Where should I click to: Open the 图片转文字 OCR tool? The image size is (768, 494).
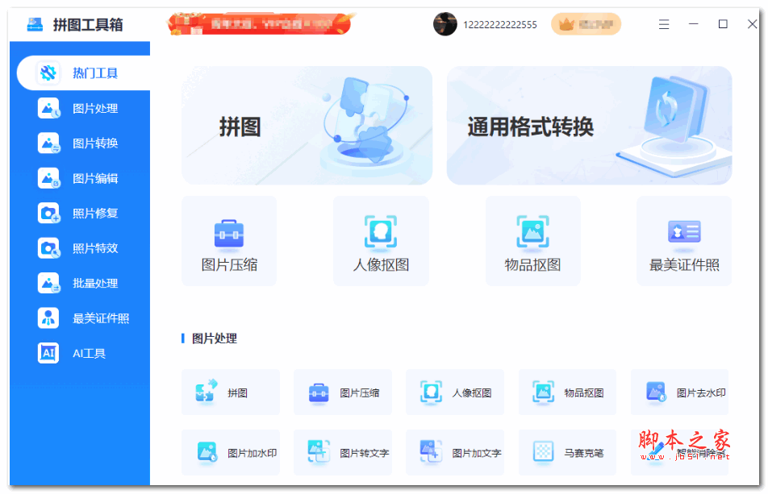click(x=342, y=452)
